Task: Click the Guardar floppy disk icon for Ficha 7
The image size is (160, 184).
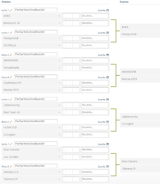Action: (108, 144)
